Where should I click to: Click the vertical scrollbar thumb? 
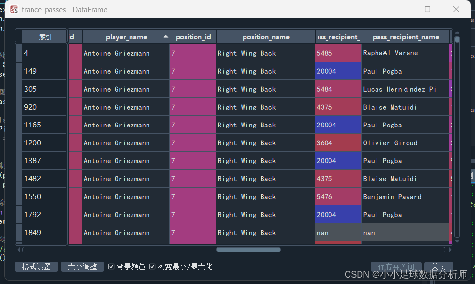point(457,39)
